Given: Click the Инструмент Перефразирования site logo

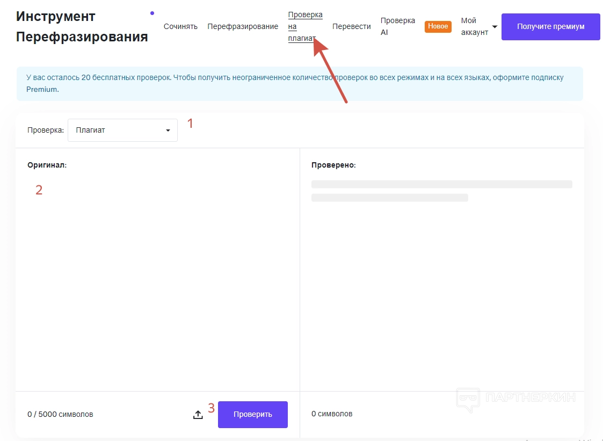Looking at the screenshot, I should click(x=82, y=26).
